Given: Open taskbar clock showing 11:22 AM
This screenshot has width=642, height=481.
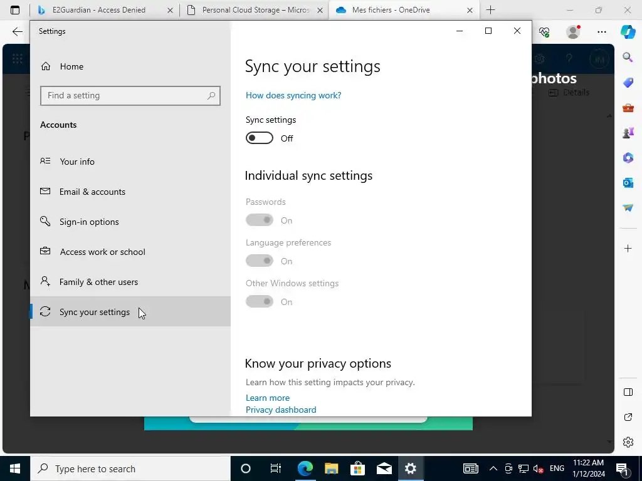Looking at the screenshot, I should [x=588, y=468].
